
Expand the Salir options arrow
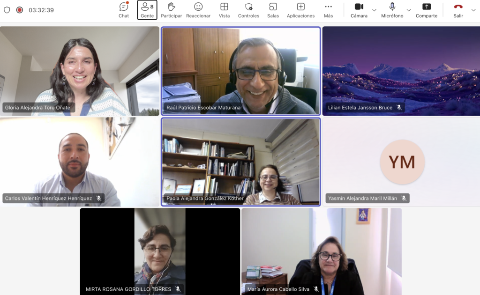click(x=473, y=10)
